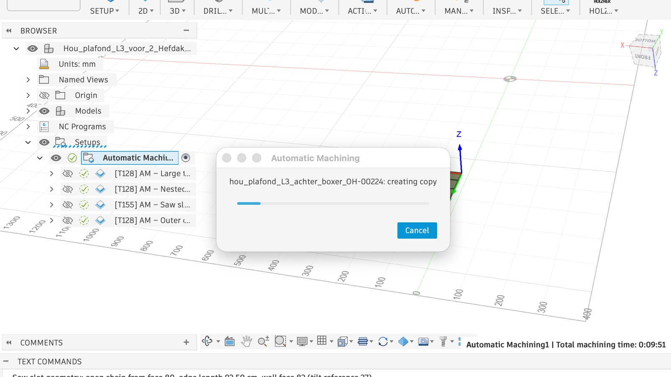Select the Automatic Machining setup name
The height and width of the screenshot is (377, 671).
(x=138, y=158)
